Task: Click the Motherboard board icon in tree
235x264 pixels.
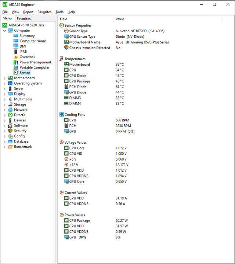Action: tap(10, 78)
